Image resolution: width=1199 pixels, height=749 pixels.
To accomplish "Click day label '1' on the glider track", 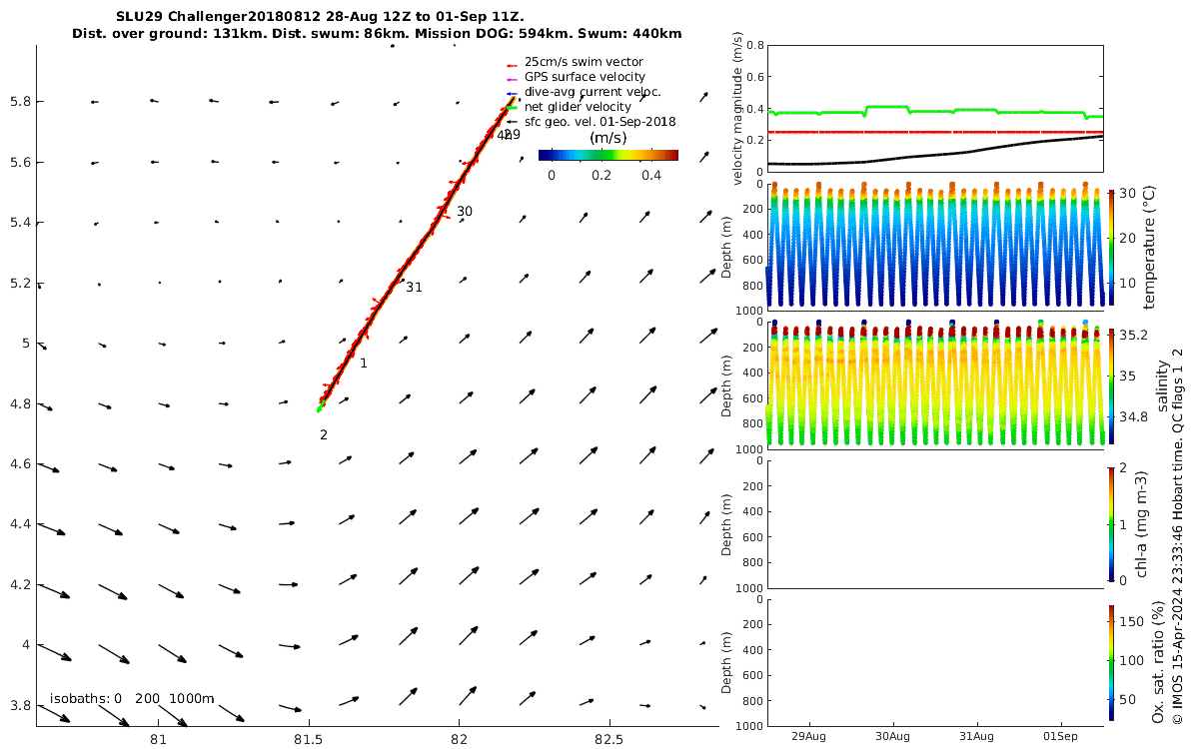I will tap(364, 364).
